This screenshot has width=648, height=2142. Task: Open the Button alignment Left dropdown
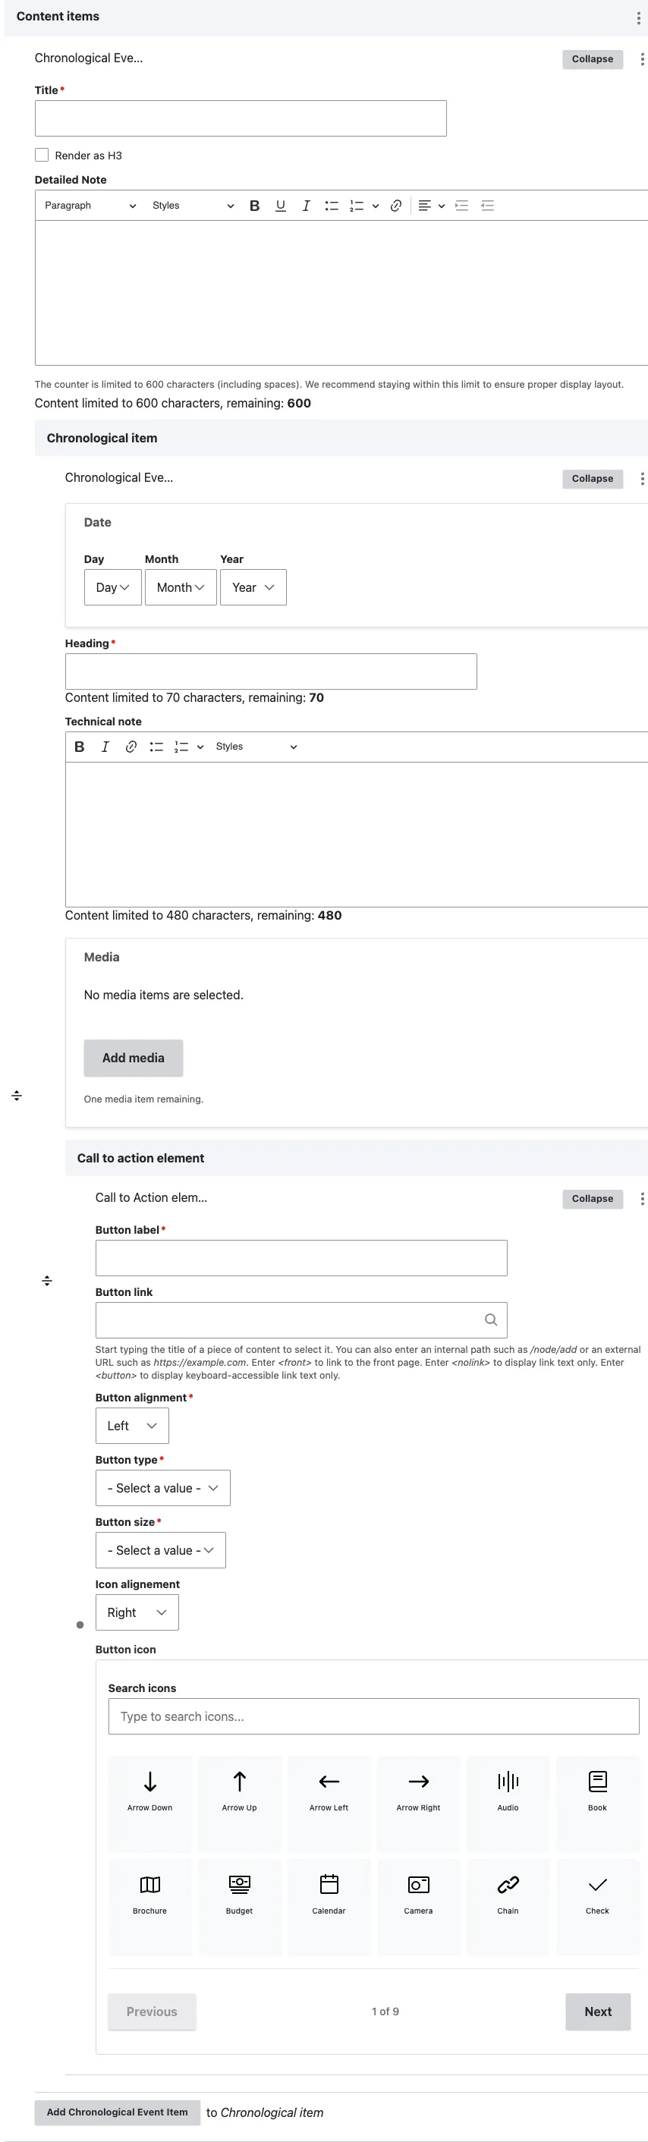tap(132, 1425)
